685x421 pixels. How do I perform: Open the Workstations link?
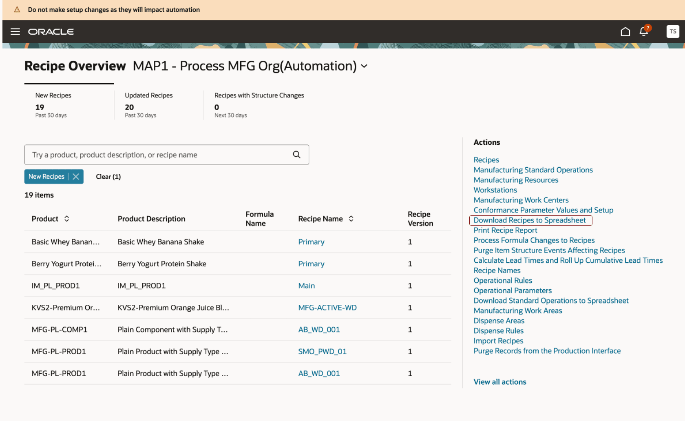coord(495,190)
